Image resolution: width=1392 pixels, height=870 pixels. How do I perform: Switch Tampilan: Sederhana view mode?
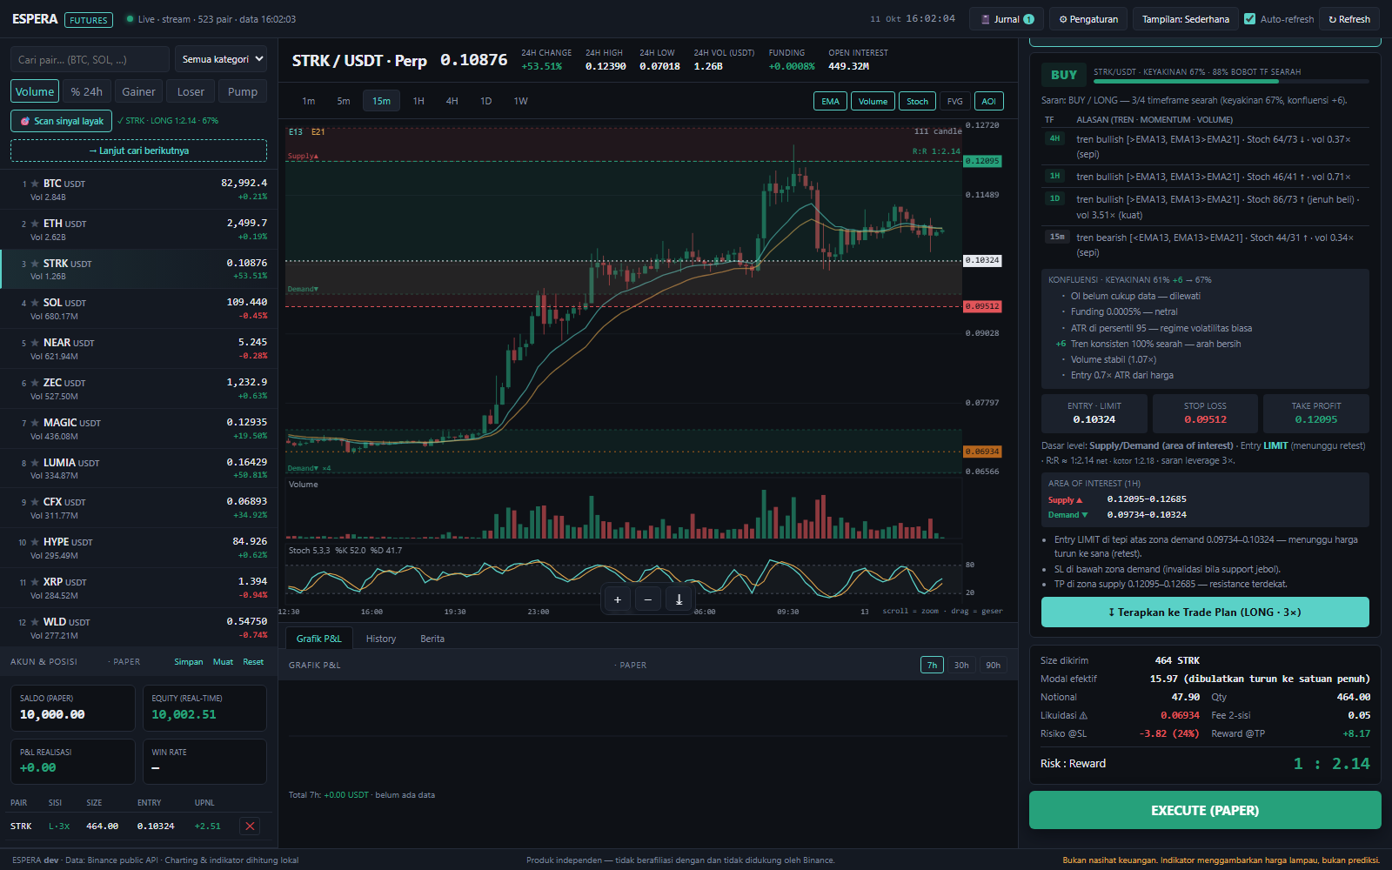point(1186,19)
